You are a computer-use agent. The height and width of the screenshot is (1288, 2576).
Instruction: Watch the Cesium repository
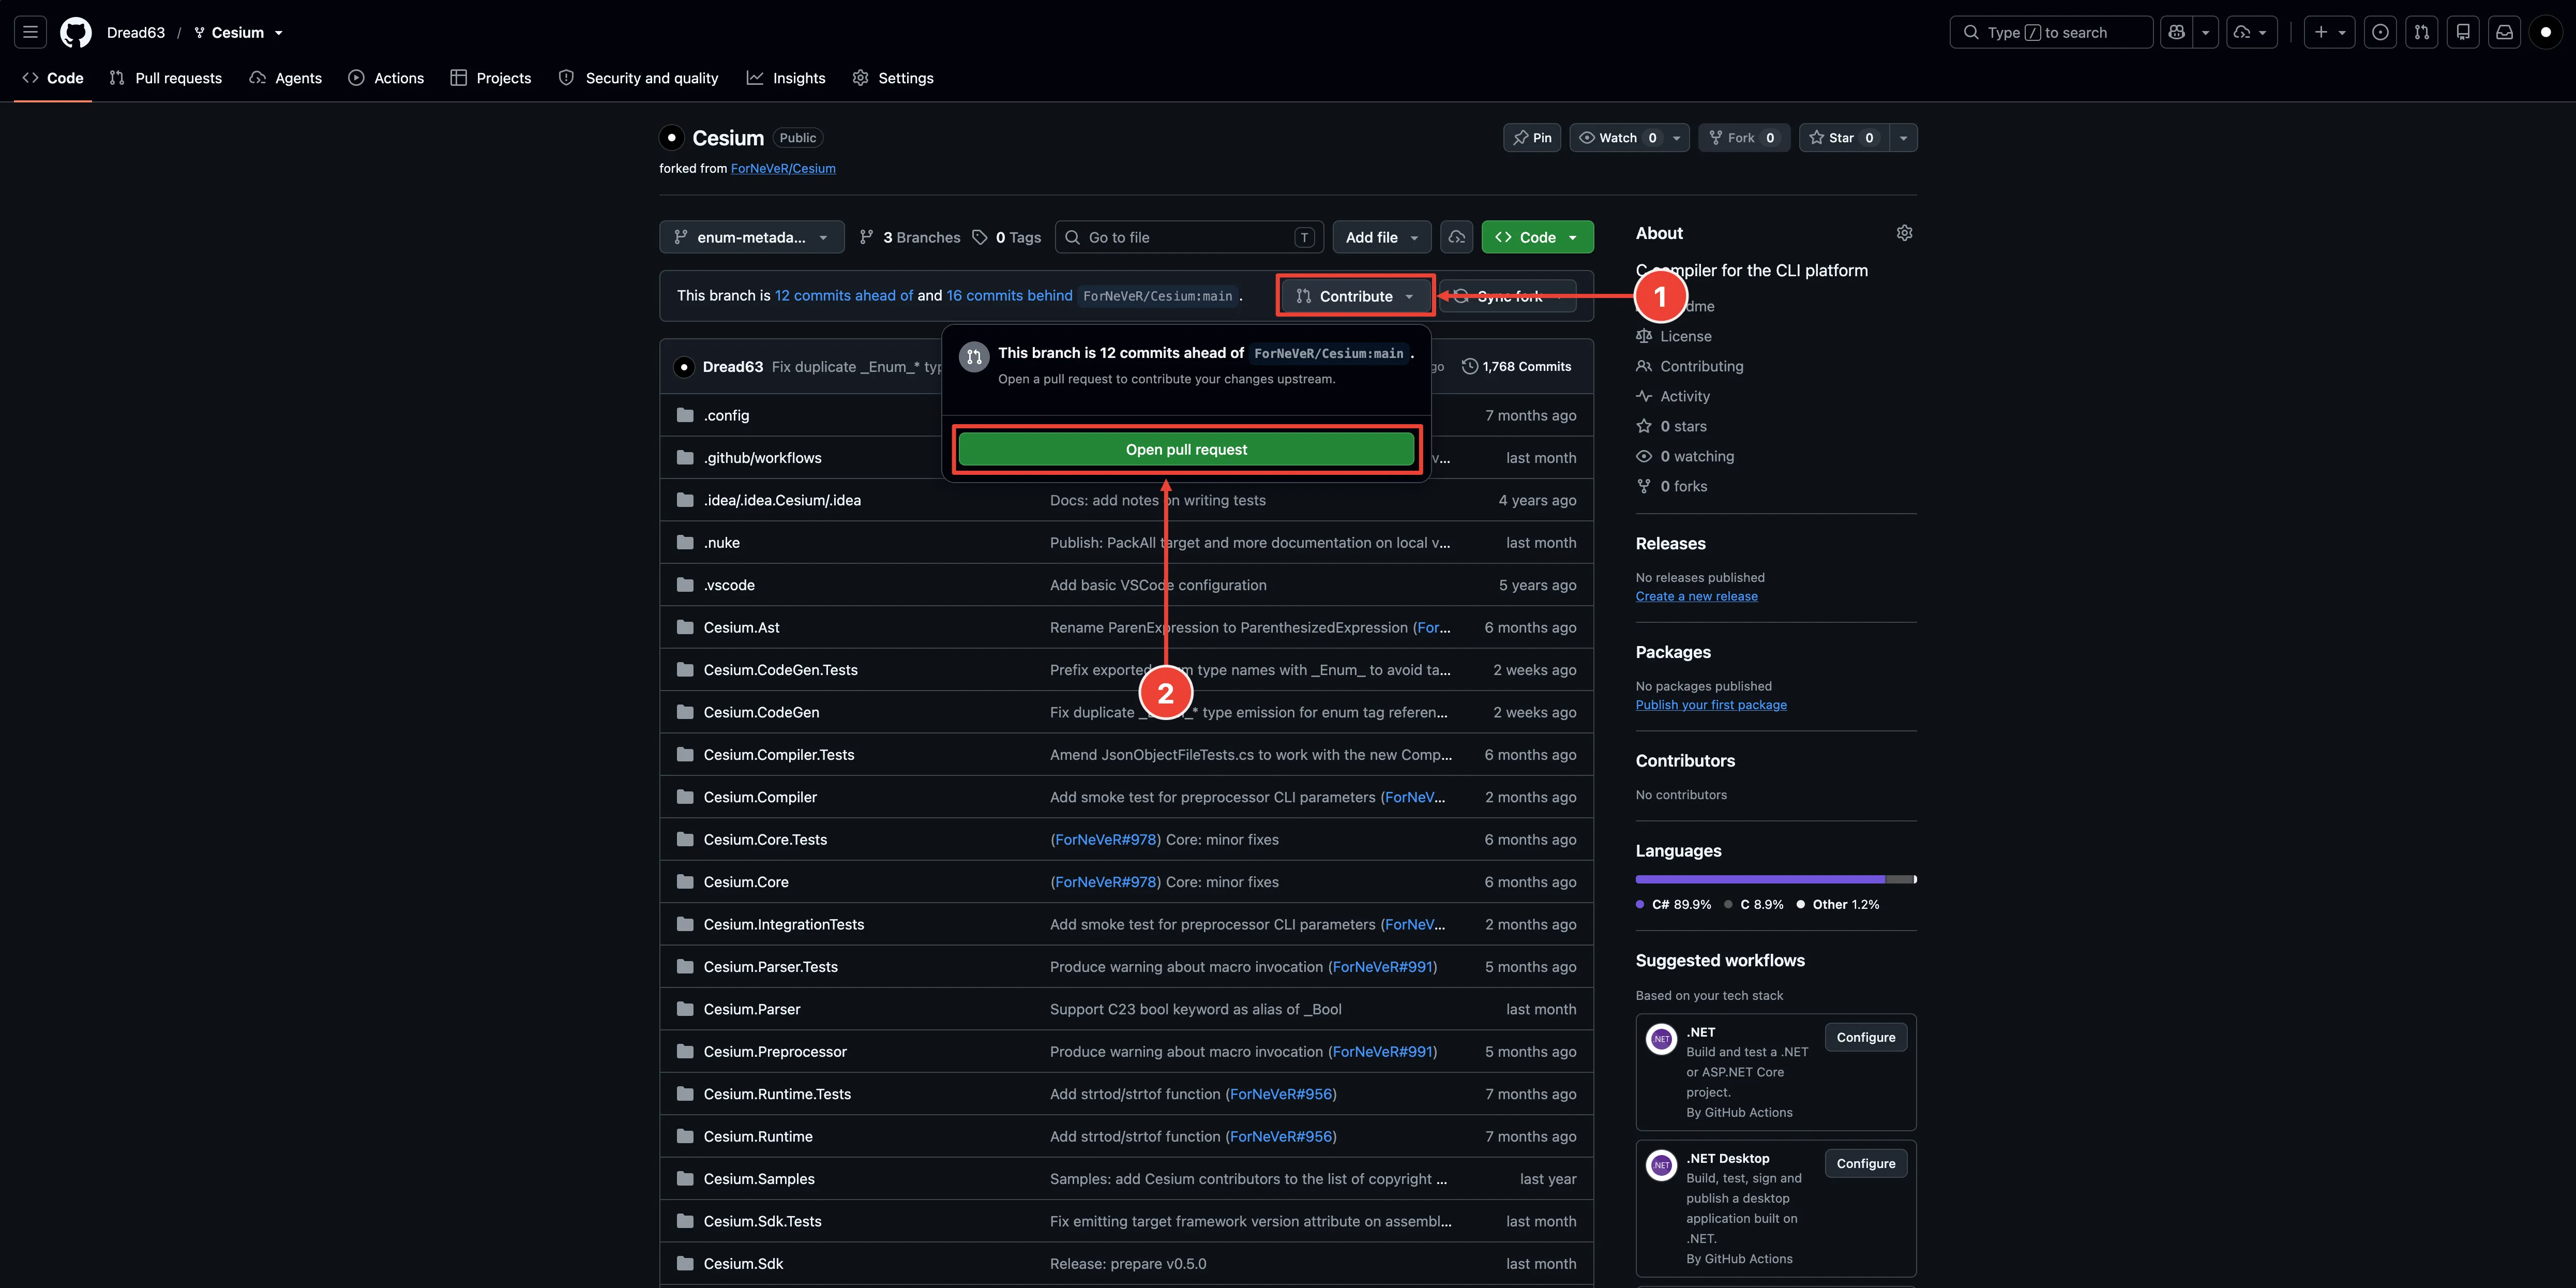[x=1618, y=138]
